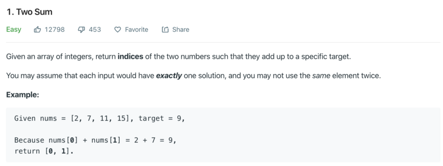Image resolution: width=443 pixels, height=166 pixels.
Task: Click the bold italic word "exactly"
Action: point(169,76)
